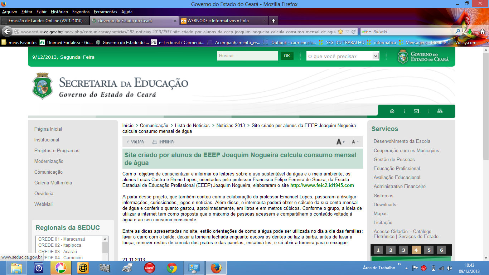This screenshot has height=275, width=489.
Task: Open the URL history dropdown arrow
Action: coord(347,32)
